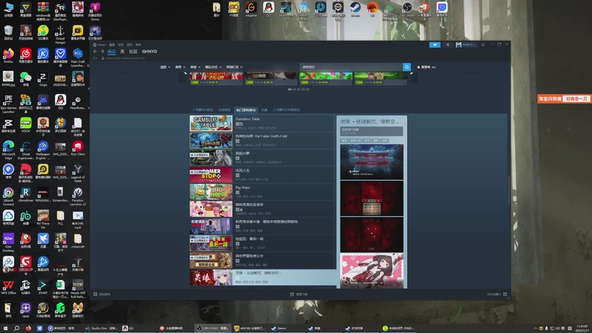Select the first tab above the game list

[x=202, y=110]
